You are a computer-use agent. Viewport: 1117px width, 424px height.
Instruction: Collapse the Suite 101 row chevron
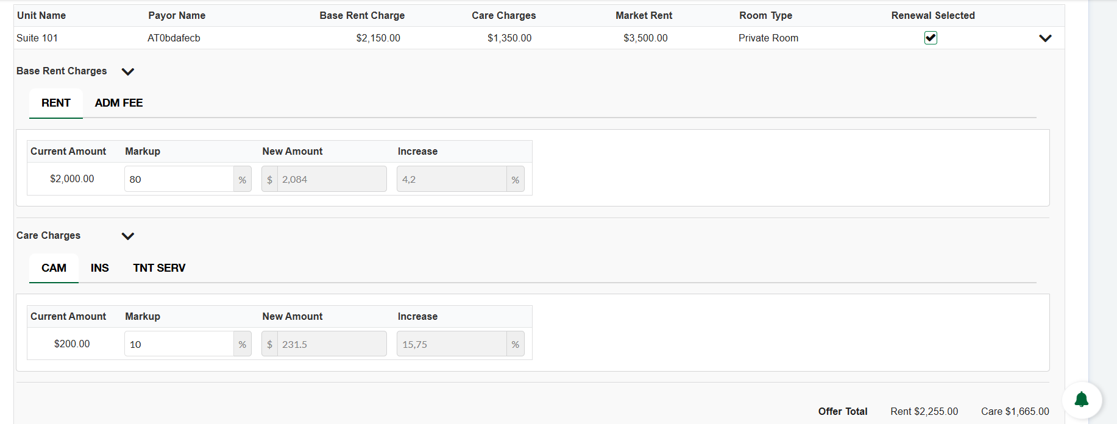coord(1045,38)
